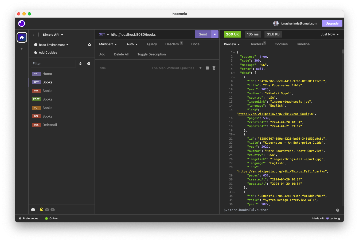
Task: Switch to the Timeline tab
Action: pyautogui.click(x=303, y=44)
